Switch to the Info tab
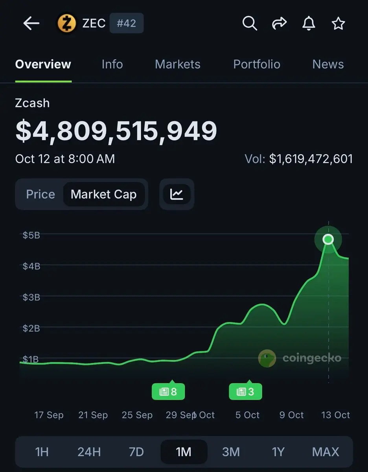 112,64
